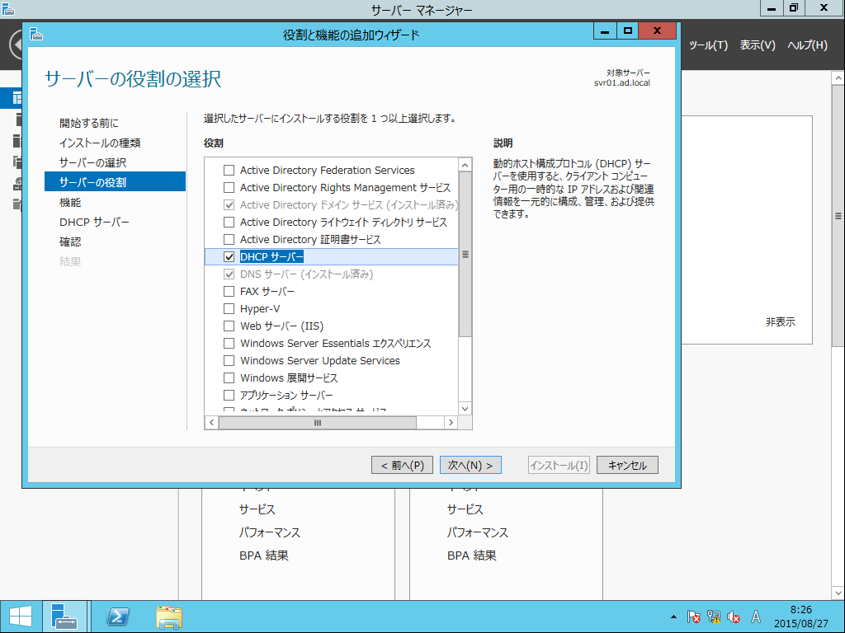Viewport: 845px width, 633px height.
Task: Click the IME input mode A indicator
Action: 756,617
